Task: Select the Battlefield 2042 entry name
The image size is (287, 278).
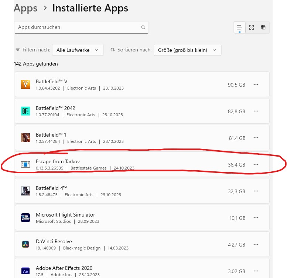Action: tap(55, 108)
